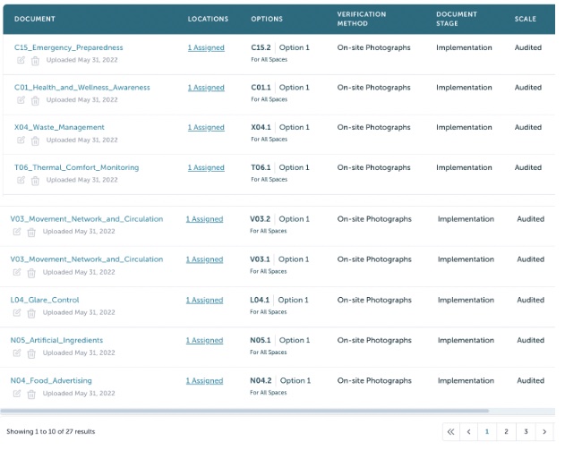
Task: Click the OPTIONS column header
Action: click(267, 19)
